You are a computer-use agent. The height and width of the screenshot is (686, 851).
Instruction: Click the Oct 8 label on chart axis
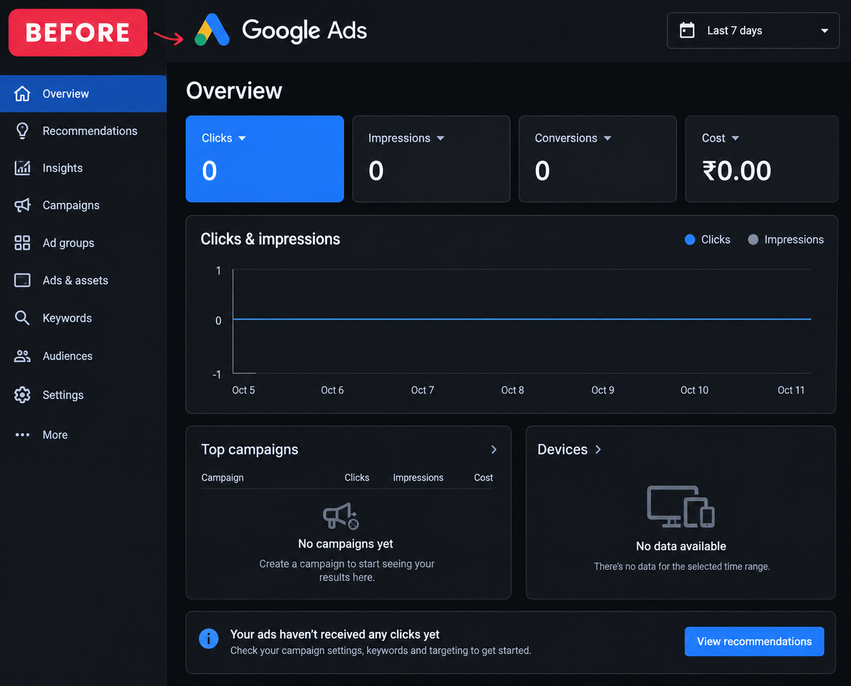[512, 390]
